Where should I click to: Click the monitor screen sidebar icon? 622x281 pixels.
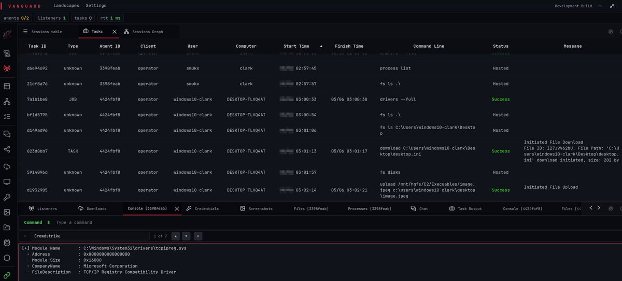coord(7,182)
